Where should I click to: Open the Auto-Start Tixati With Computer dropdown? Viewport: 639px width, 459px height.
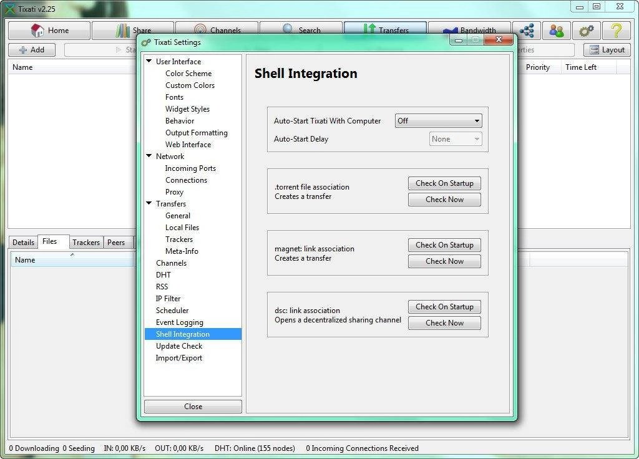pyautogui.click(x=439, y=120)
